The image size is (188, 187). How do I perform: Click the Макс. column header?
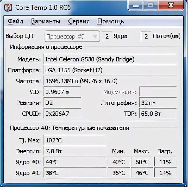point(142,151)
